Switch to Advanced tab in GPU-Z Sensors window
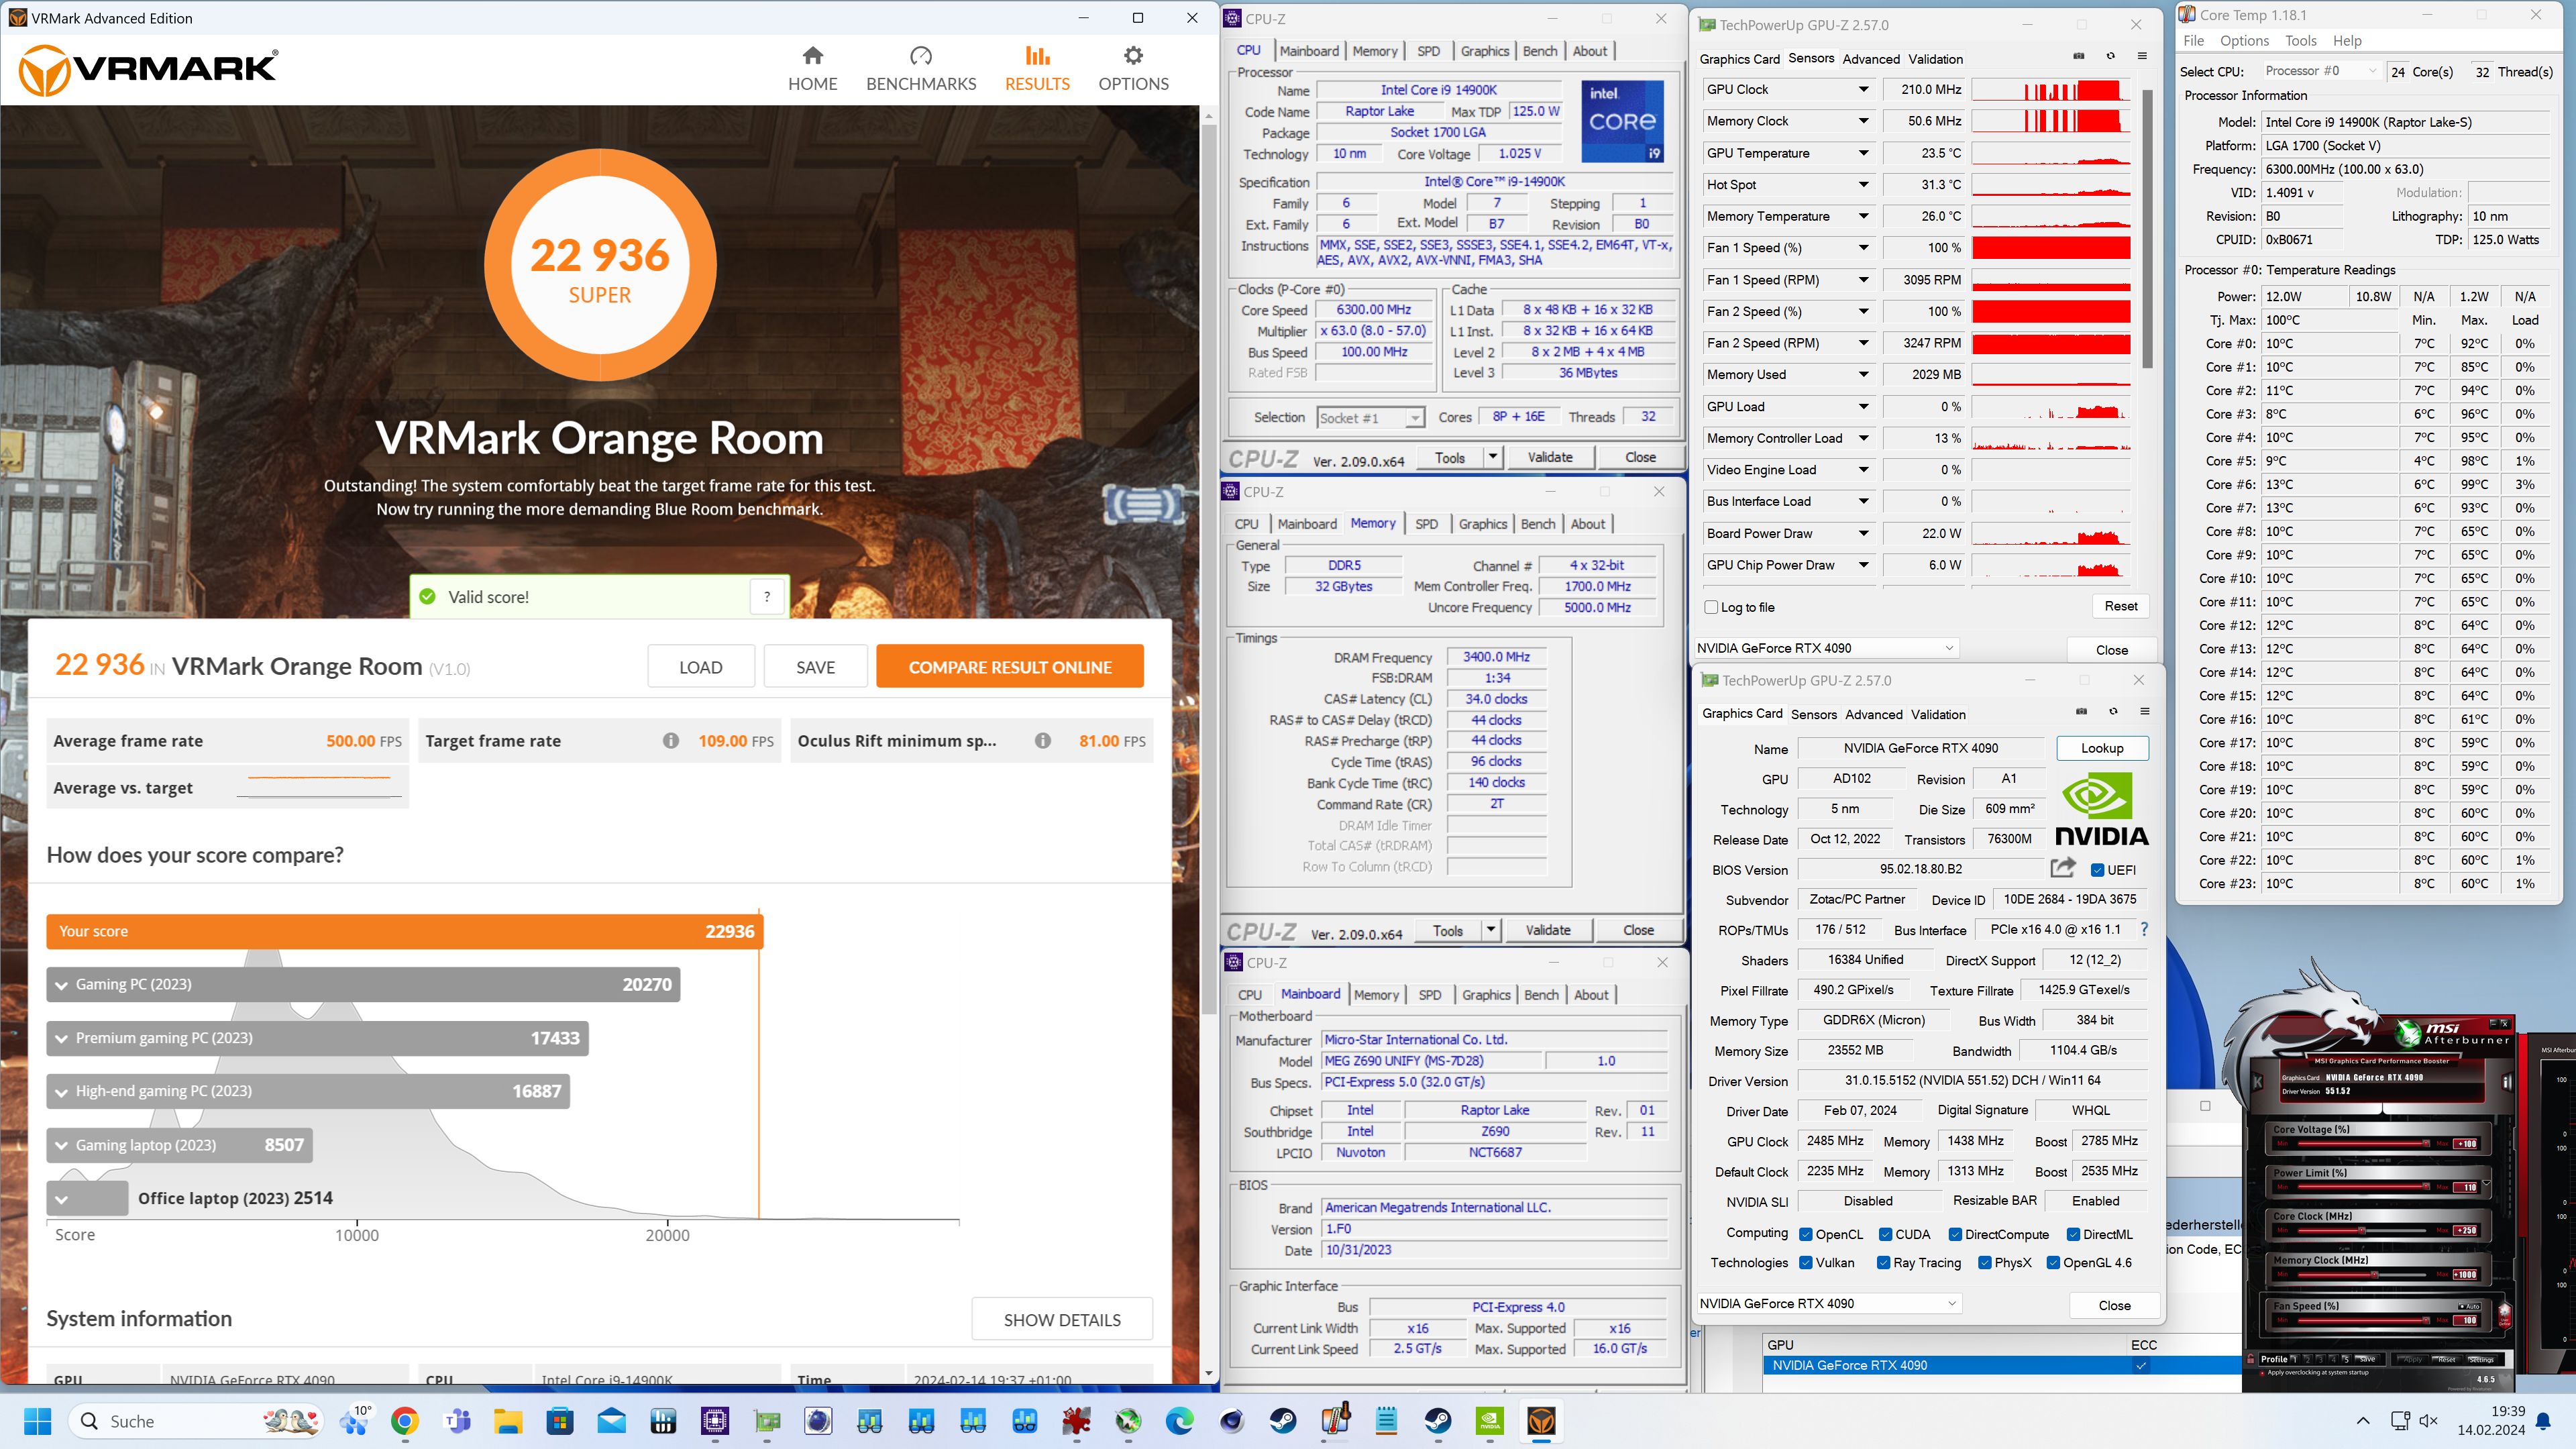The height and width of the screenshot is (1449, 2576). click(x=1870, y=59)
